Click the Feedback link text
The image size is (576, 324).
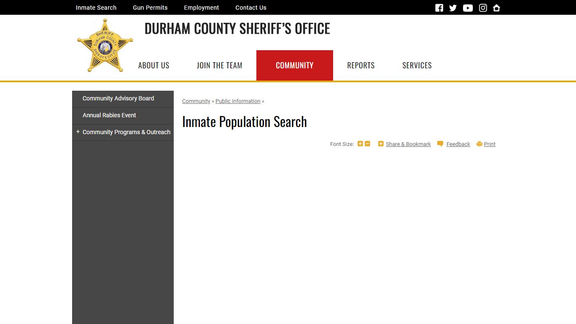click(x=458, y=144)
